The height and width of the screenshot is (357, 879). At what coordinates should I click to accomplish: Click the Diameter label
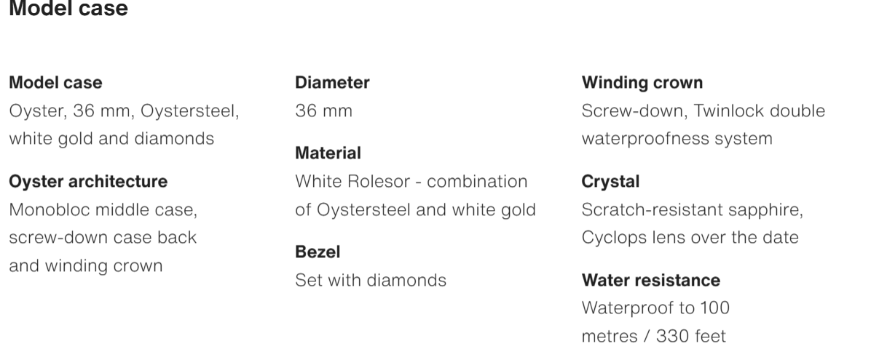coord(332,83)
